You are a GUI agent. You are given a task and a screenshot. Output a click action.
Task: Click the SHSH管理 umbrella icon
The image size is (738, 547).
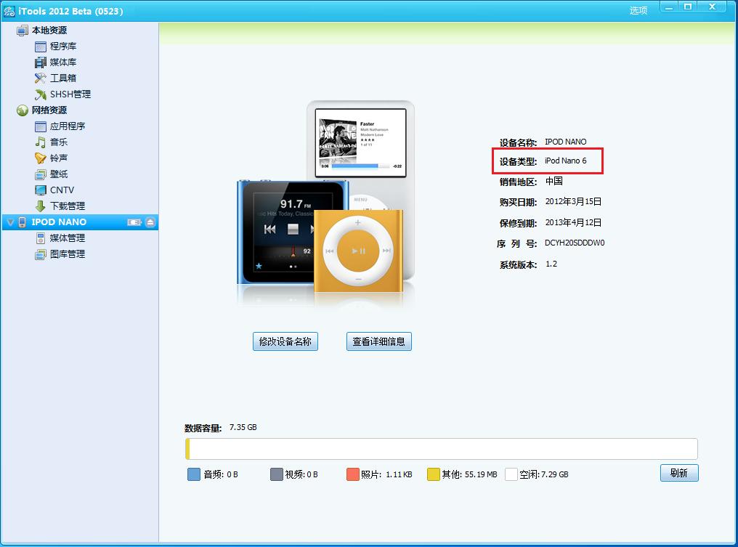click(41, 94)
